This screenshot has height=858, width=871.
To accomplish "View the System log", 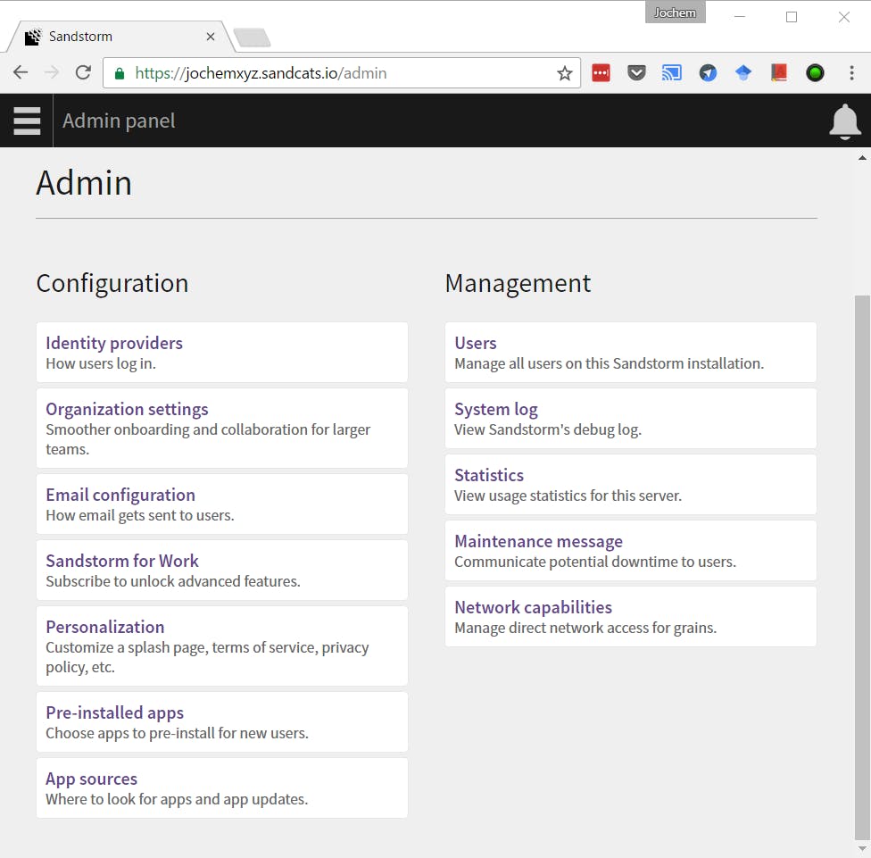I will pyautogui.click(x=496, y=409).
